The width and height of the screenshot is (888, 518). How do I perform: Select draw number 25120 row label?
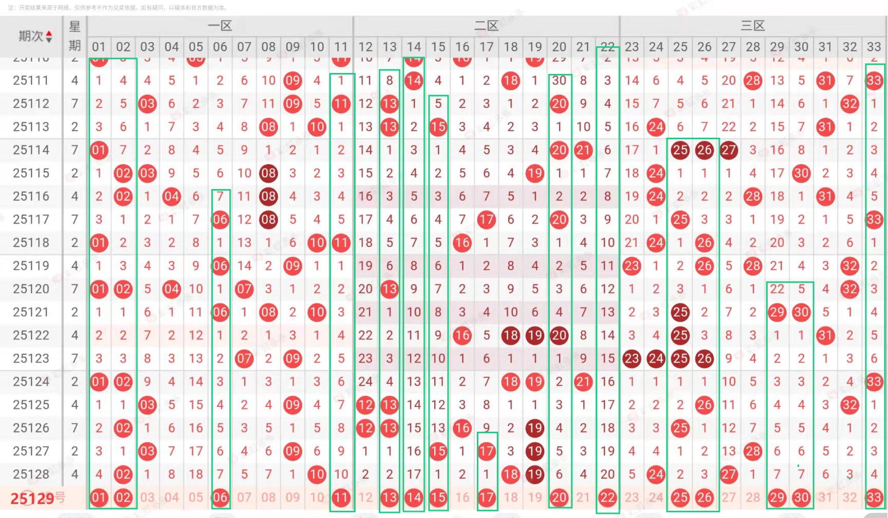point(31,289)
